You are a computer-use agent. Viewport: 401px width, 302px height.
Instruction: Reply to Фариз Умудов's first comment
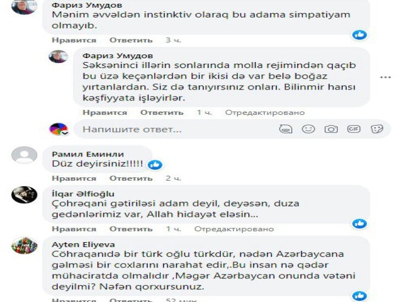coord(131,40)
